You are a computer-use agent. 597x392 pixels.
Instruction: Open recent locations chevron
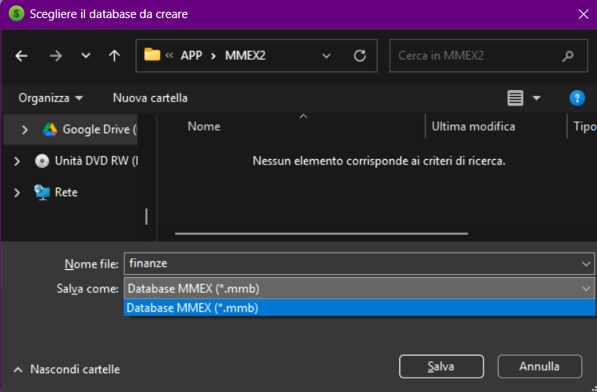tap(86, 56)
